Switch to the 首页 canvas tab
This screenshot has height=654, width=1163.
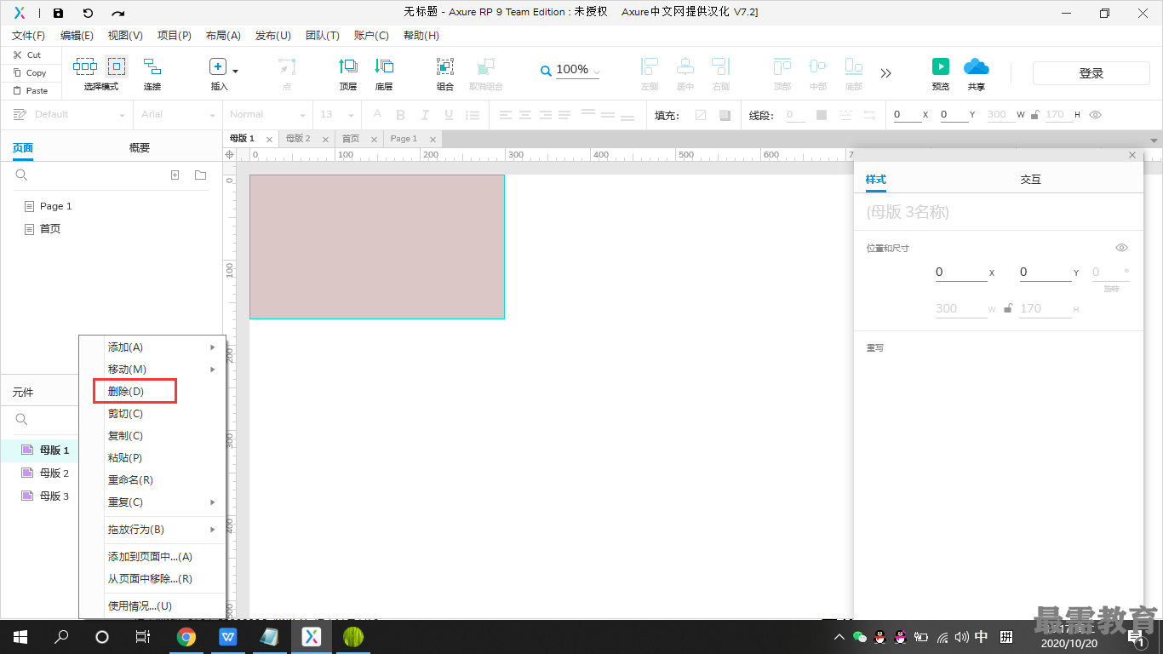pos(351,138)
